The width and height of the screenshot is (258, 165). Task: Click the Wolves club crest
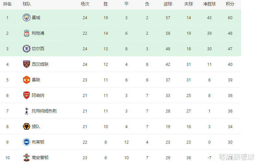tap(26, 126)
